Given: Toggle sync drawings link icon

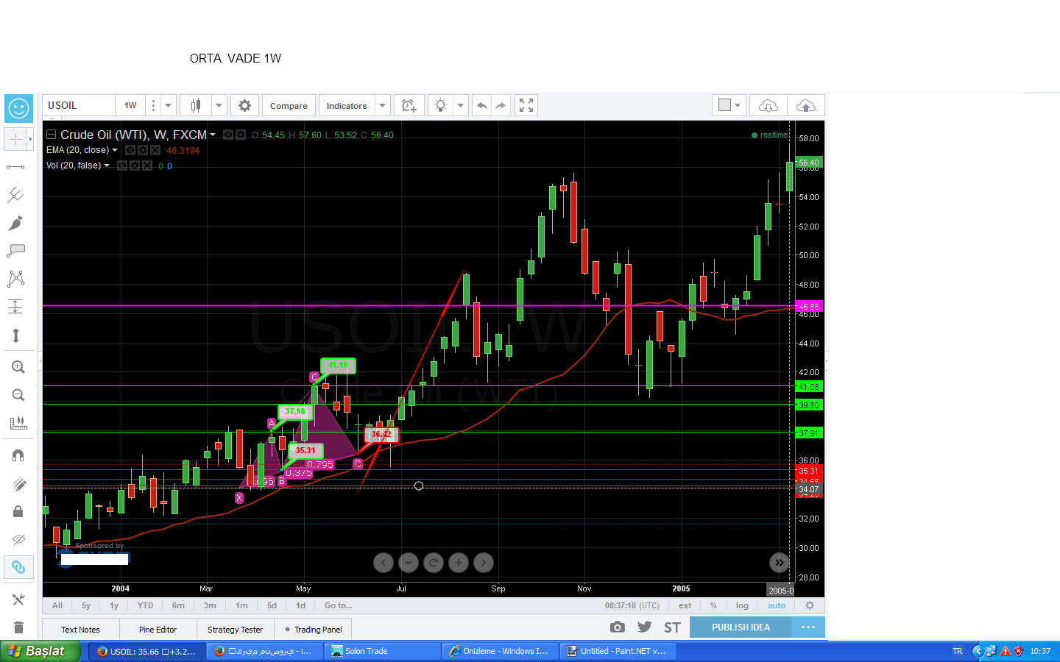Looking at the screenshot, I should (18, 567).
